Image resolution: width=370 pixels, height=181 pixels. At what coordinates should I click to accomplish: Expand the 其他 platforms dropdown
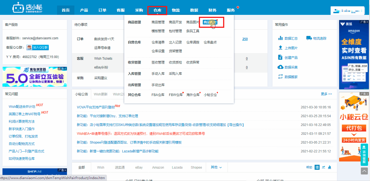tap(216, 167)
